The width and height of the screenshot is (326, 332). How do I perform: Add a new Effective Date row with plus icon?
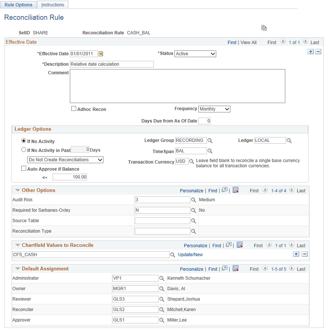coord(311,52)
